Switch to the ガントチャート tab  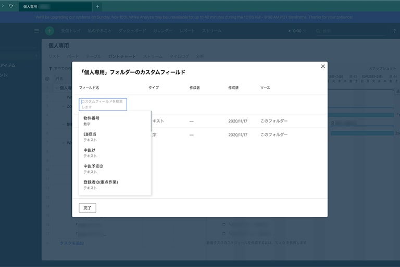122,56
